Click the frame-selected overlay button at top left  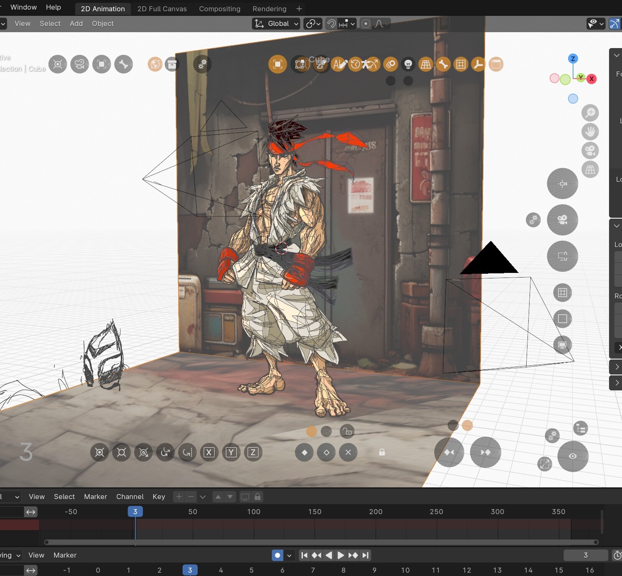102,64
